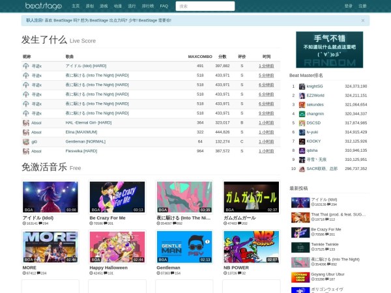Click Absol's avatar on HAL -Eternal Girl- row

26,122
